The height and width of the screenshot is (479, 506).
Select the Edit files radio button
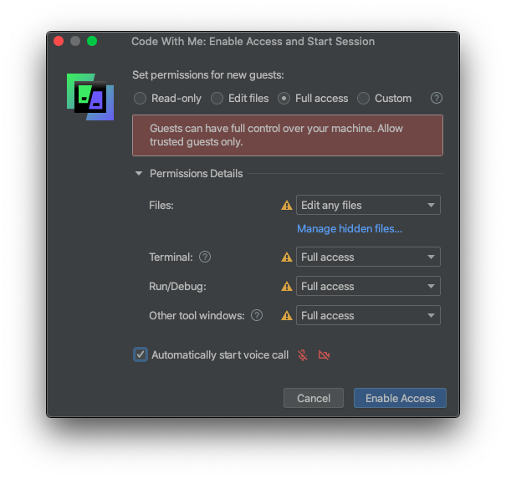pyautogui.click(x=217, y=99)
